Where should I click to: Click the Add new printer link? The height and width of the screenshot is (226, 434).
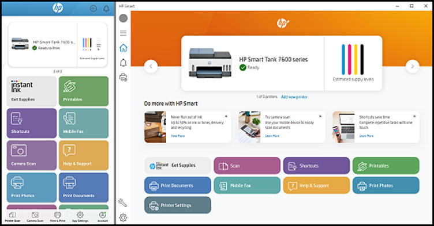[x=294, y=97]
